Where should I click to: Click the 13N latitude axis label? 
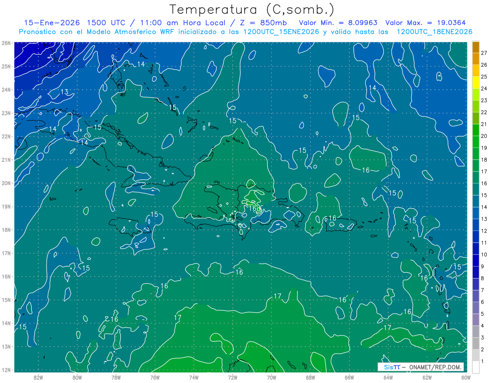point(6,347)
